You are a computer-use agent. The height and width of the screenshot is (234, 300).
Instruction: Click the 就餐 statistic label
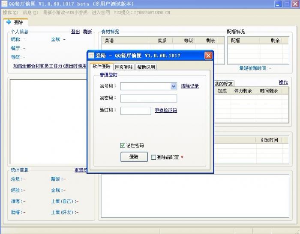tap(16, 212)
